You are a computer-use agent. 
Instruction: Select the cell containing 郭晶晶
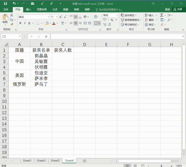pyautogui.click(x=41, y=56)
